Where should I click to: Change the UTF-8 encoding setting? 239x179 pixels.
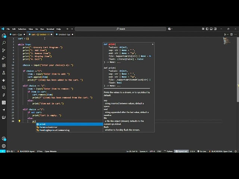pos(152,151)
